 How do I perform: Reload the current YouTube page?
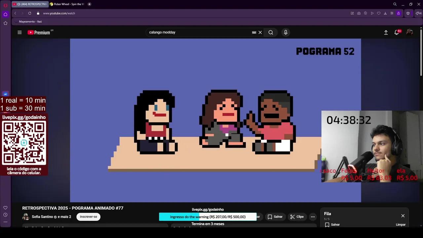(30, 13)
